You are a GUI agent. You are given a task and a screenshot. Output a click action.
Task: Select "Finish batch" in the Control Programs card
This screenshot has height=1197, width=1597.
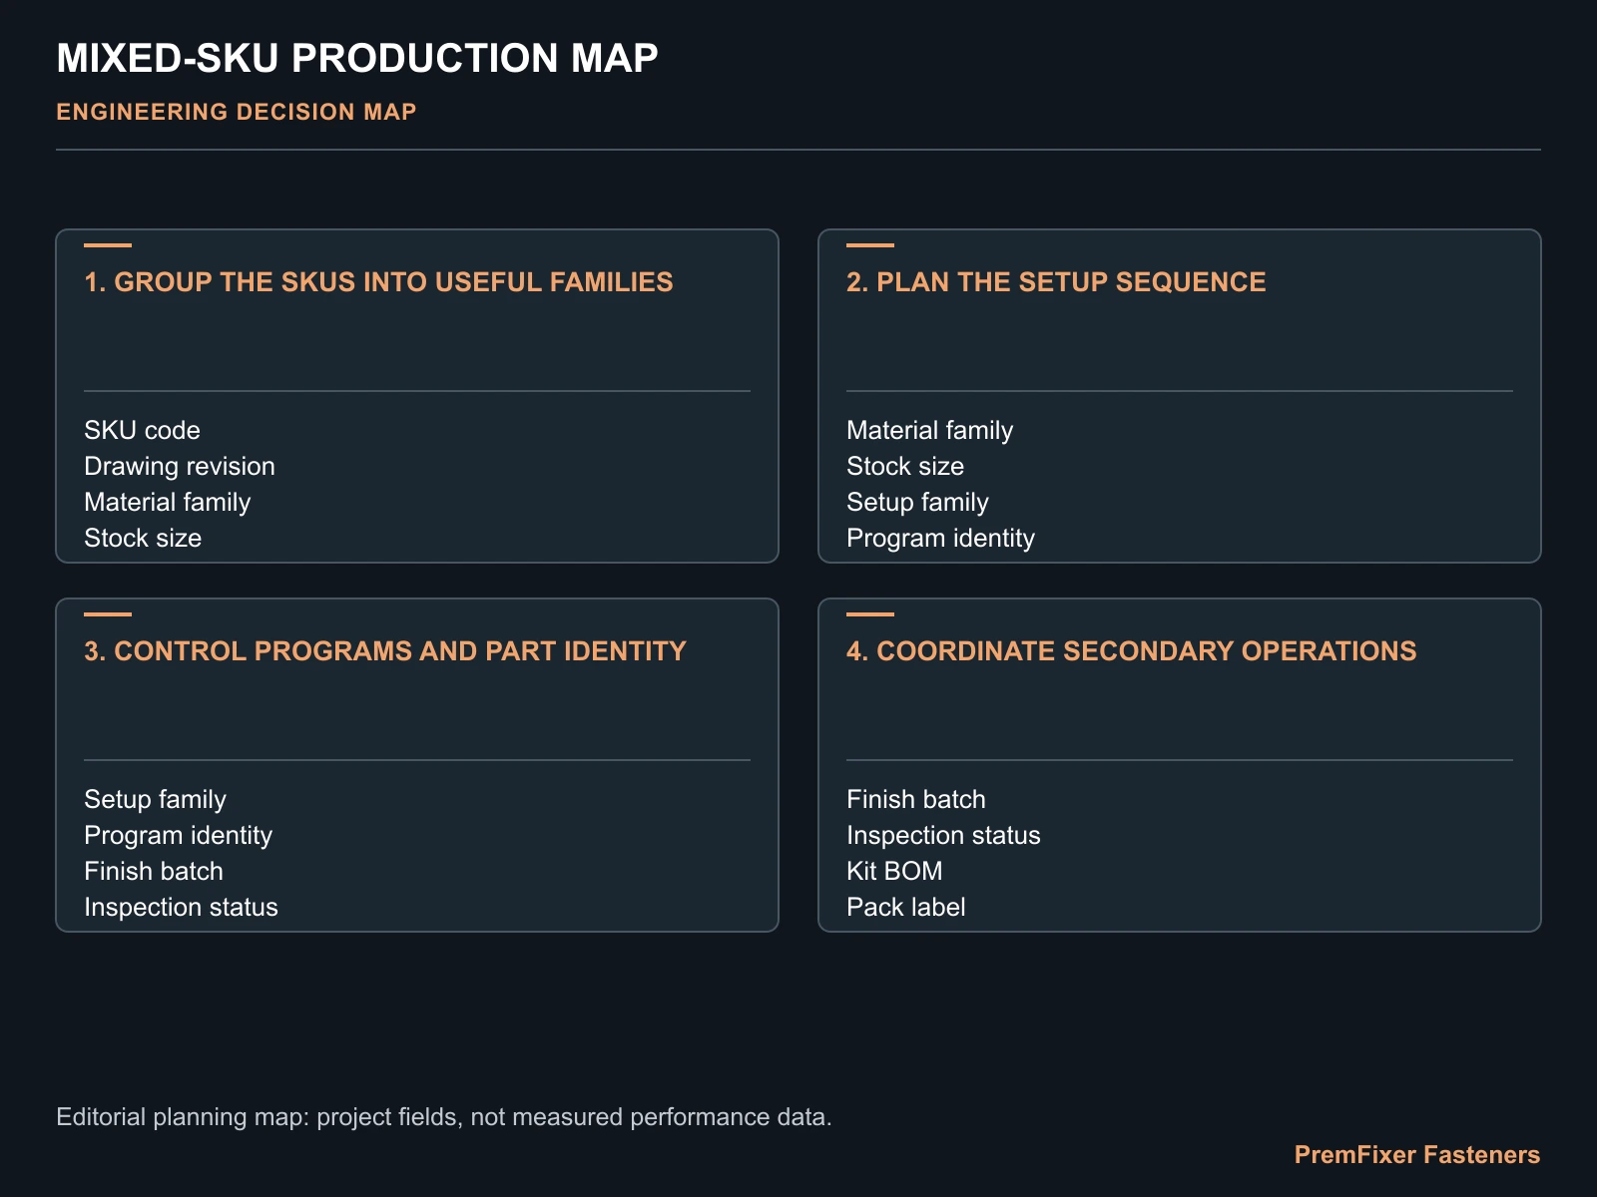coord(154,871)
